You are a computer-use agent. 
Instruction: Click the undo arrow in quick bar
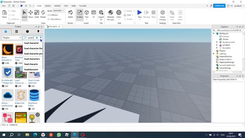tap(30, 6)
